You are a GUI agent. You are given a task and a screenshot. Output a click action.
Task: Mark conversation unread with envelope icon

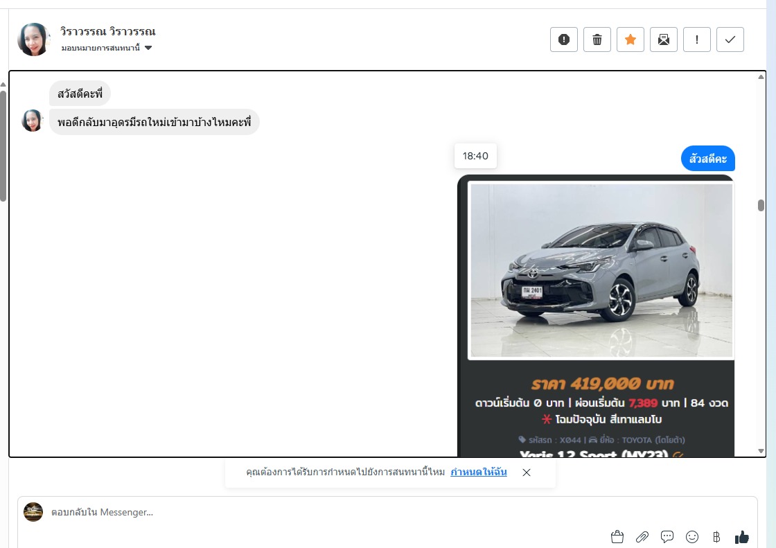pyautogui.click(x=663, y=39)
